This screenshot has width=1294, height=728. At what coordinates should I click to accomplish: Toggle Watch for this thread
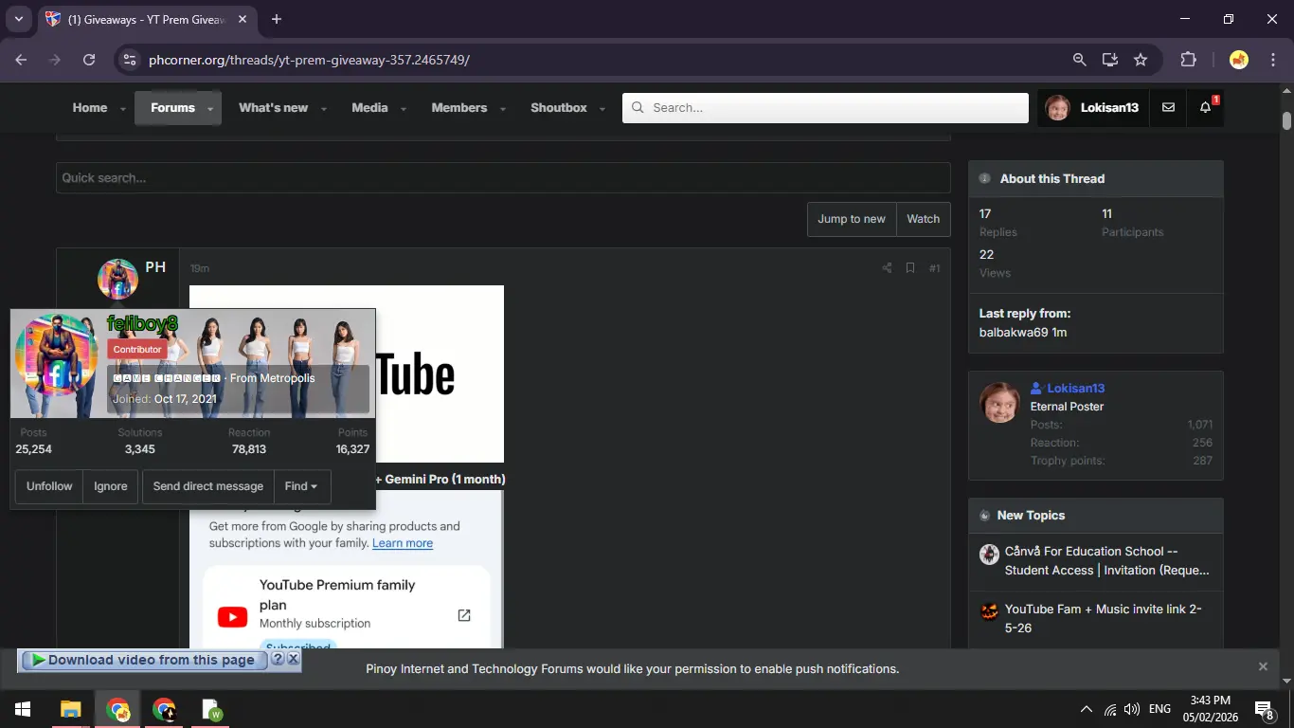pyautogui.click(x=923, y=219)
